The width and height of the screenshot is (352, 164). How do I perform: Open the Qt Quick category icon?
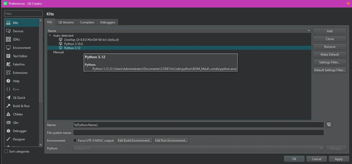pyautogui.click(x=8, y=97)
